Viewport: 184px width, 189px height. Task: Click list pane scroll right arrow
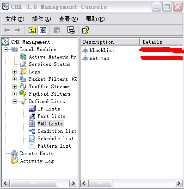point(179,183)
